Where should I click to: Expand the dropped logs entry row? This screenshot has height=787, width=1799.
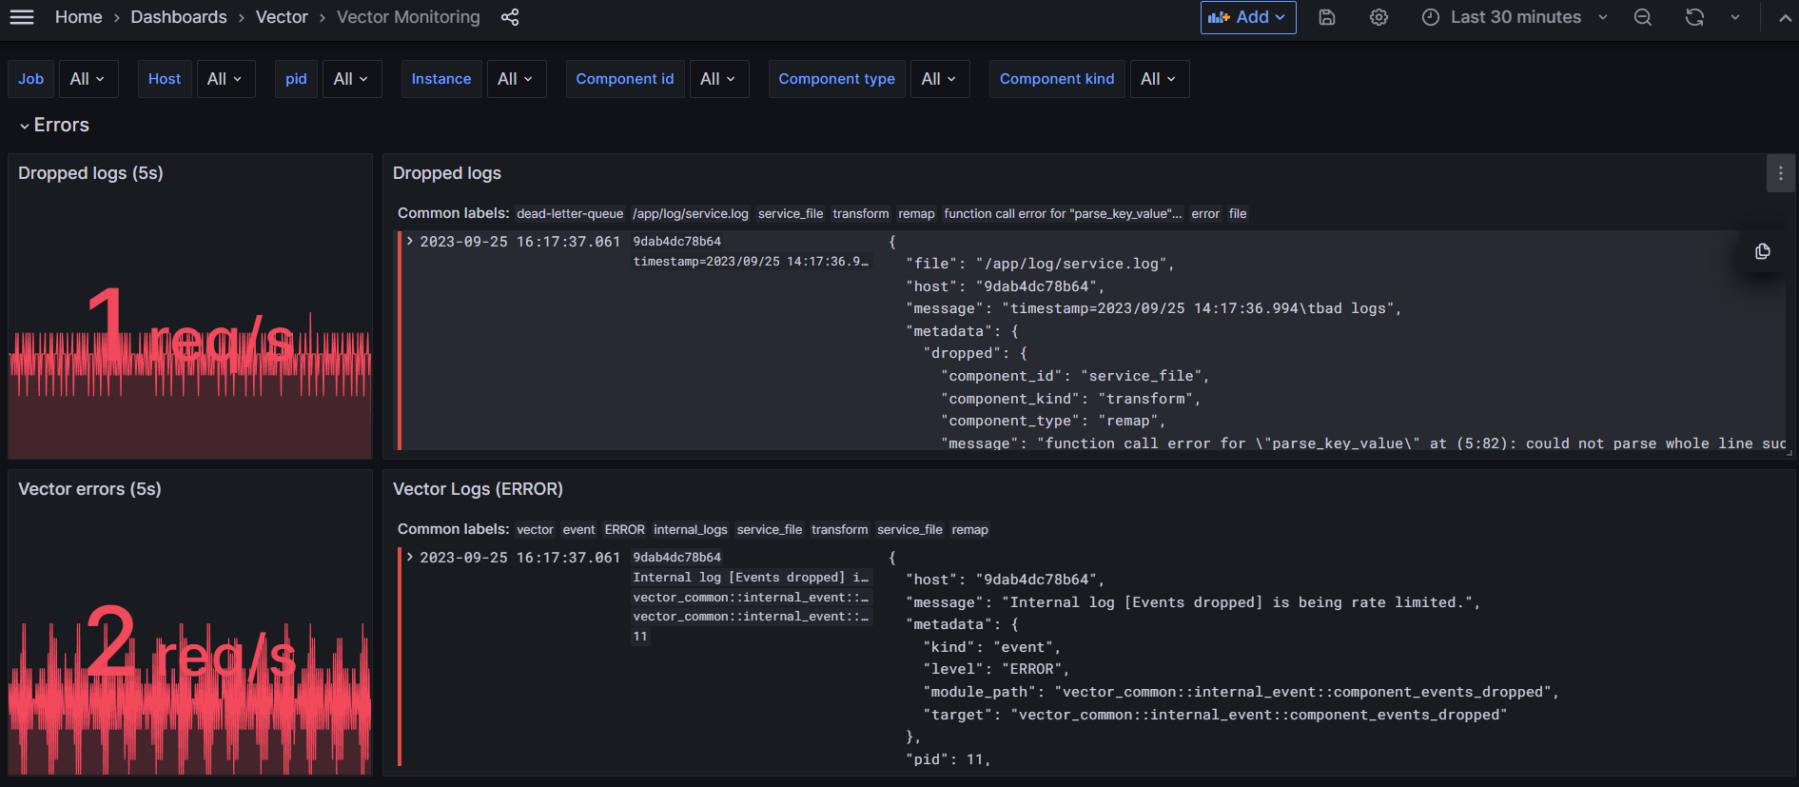click(x=410, y=242)
